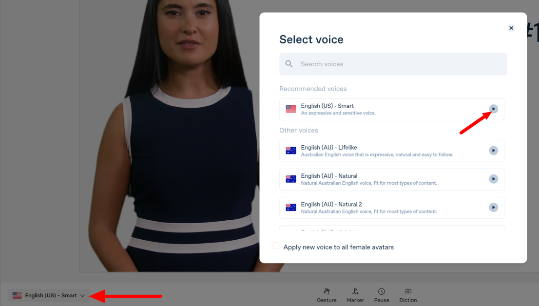
Task: Enable applying new voice to all female avatars
Action: [276, 246]
